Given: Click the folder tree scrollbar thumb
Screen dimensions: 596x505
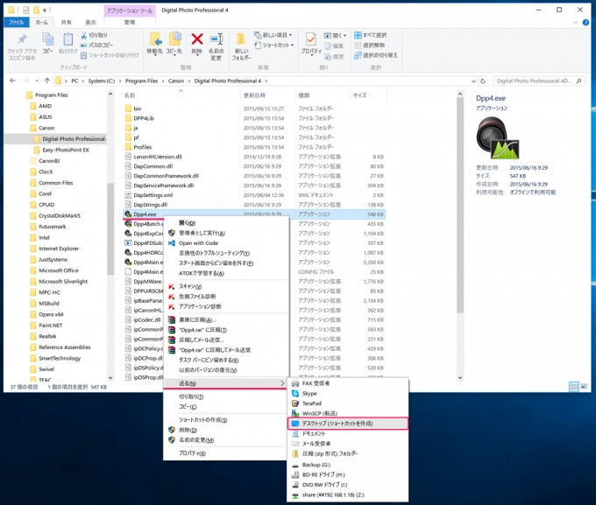Looking at the screenshot, I should 110,229.
